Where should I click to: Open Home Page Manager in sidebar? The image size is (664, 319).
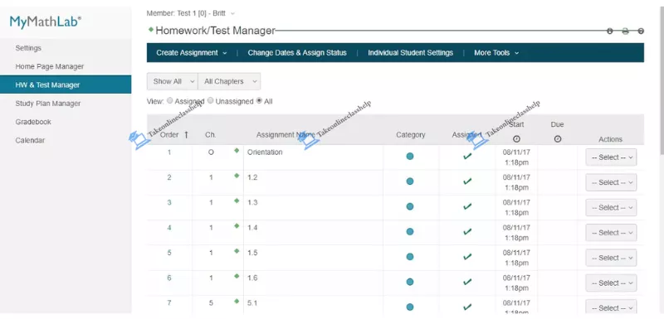[50, 66]
